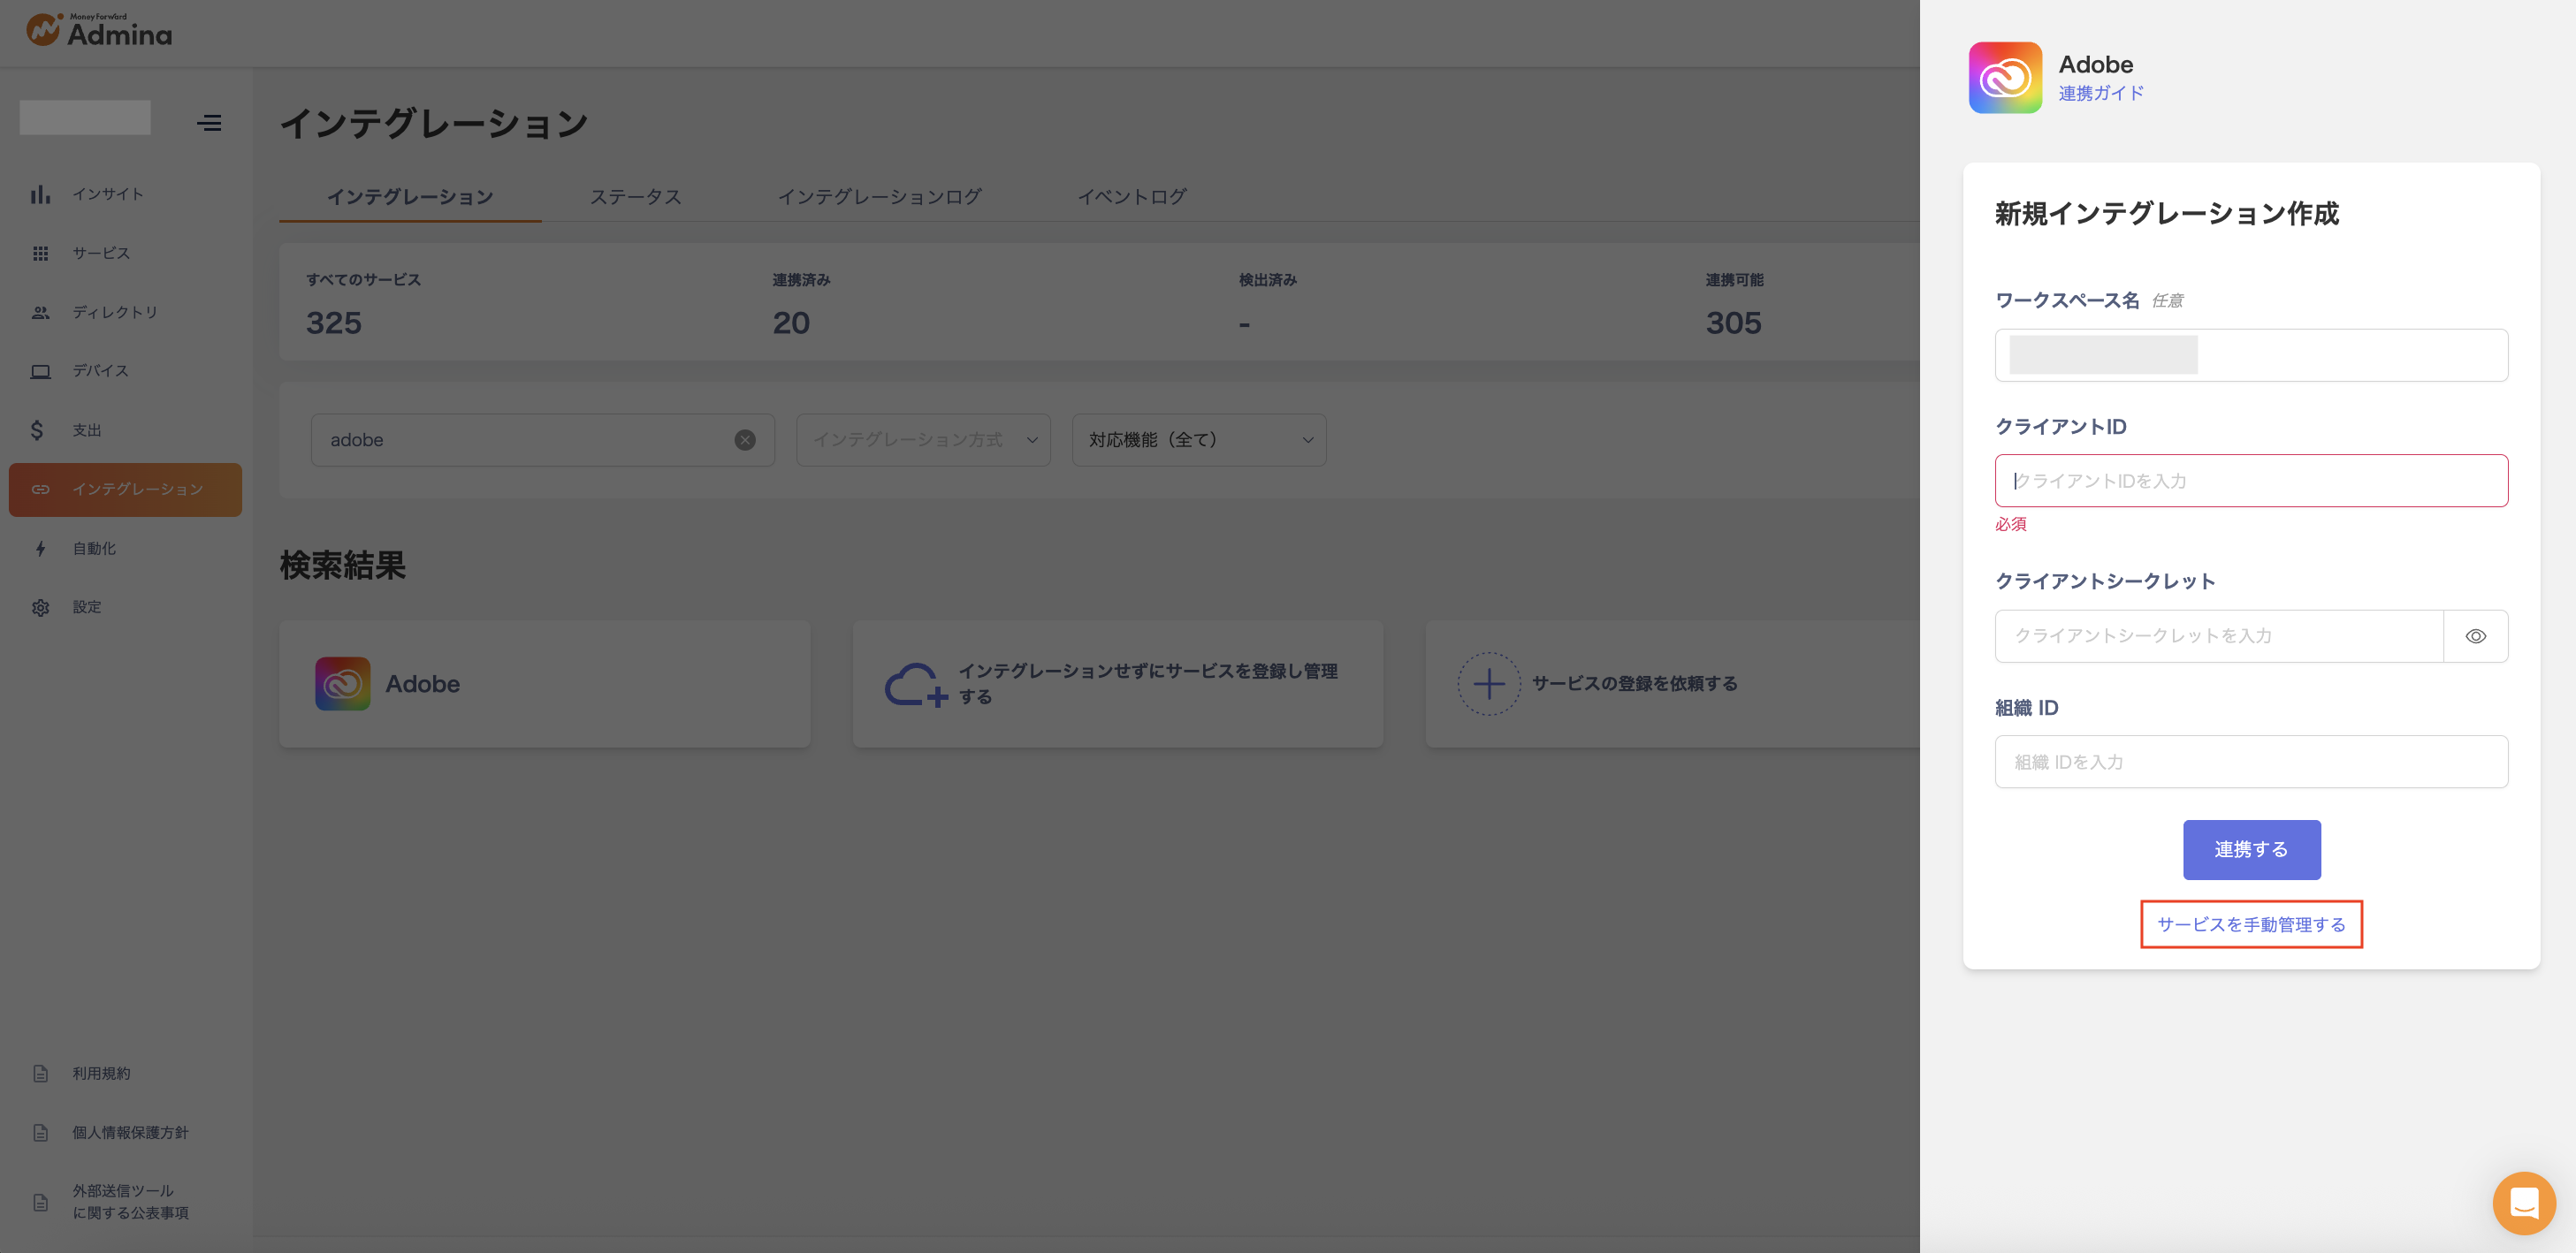Viewport: 2576px width, 1253px height.
Task: Focus the 組織 ID input field
Action: click(x=2250, y=762)
